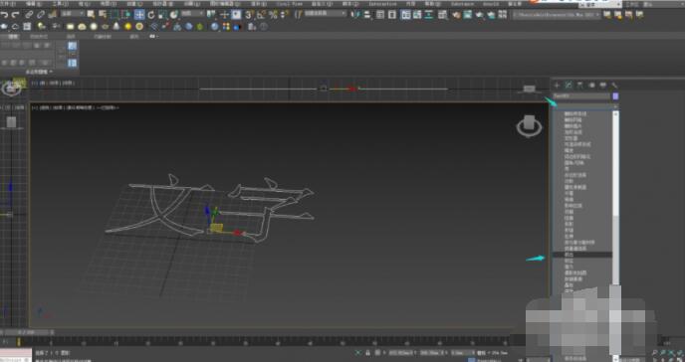Click the Select and Manipulate icon
This screenshot has width=686, height=362.
click(224, 15)
